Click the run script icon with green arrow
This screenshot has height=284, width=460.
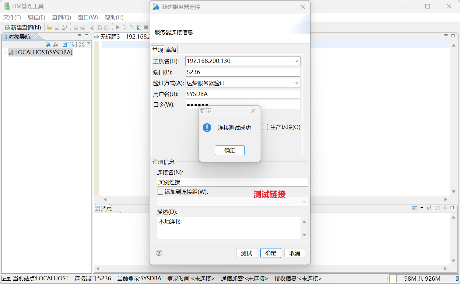pyautogui.click(x=139, y=27)
